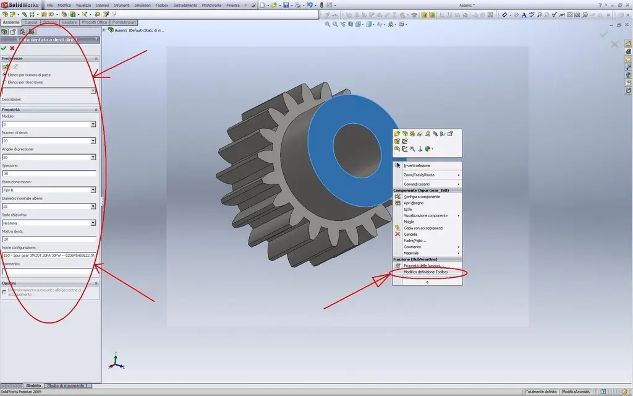
Task: Click the Zoom to Fit view icon
Action: point(328,24)
